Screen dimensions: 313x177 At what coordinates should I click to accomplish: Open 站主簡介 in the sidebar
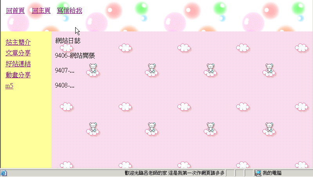[18, 42]
